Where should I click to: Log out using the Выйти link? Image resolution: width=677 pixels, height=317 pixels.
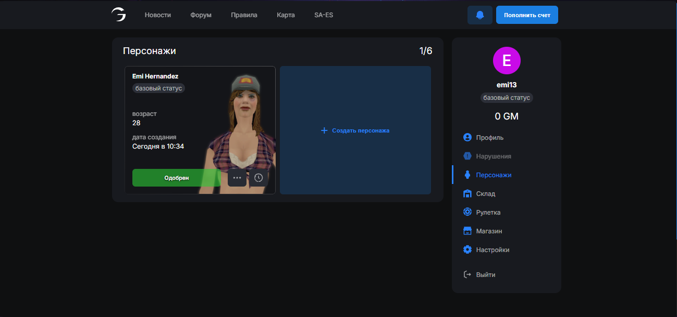(x=485, y=275)
